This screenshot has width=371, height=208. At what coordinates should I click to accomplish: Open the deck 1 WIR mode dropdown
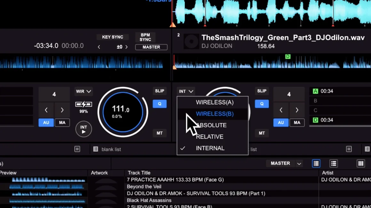click(x=83, y=91)
